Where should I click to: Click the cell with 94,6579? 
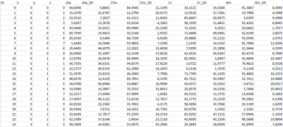[124, 63]
